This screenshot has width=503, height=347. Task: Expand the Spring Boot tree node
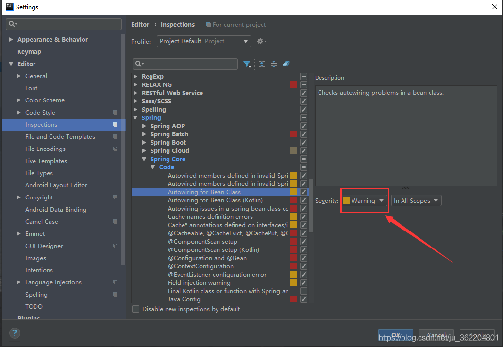[x=144, y=143]
